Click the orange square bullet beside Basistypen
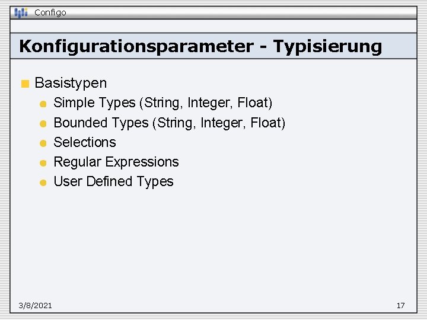 point(24,84)
